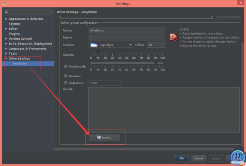Click the Name field containing All editors
This screenshot has width=246, height=166.
pos(127,30)
